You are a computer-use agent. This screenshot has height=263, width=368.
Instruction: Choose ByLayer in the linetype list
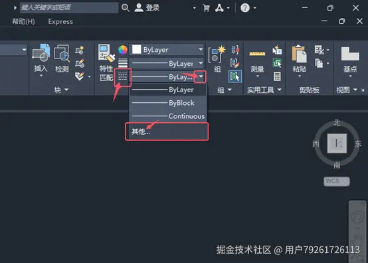168,90
